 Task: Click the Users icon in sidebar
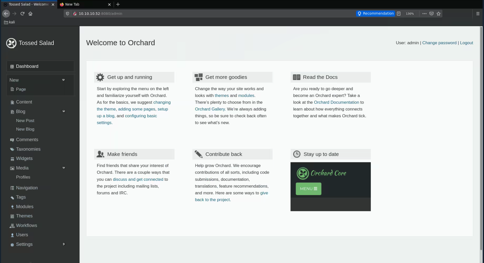click(x=12, y=235)
